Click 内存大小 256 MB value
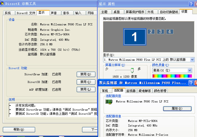Screen dimensions: 197x137 click(133, 130)
